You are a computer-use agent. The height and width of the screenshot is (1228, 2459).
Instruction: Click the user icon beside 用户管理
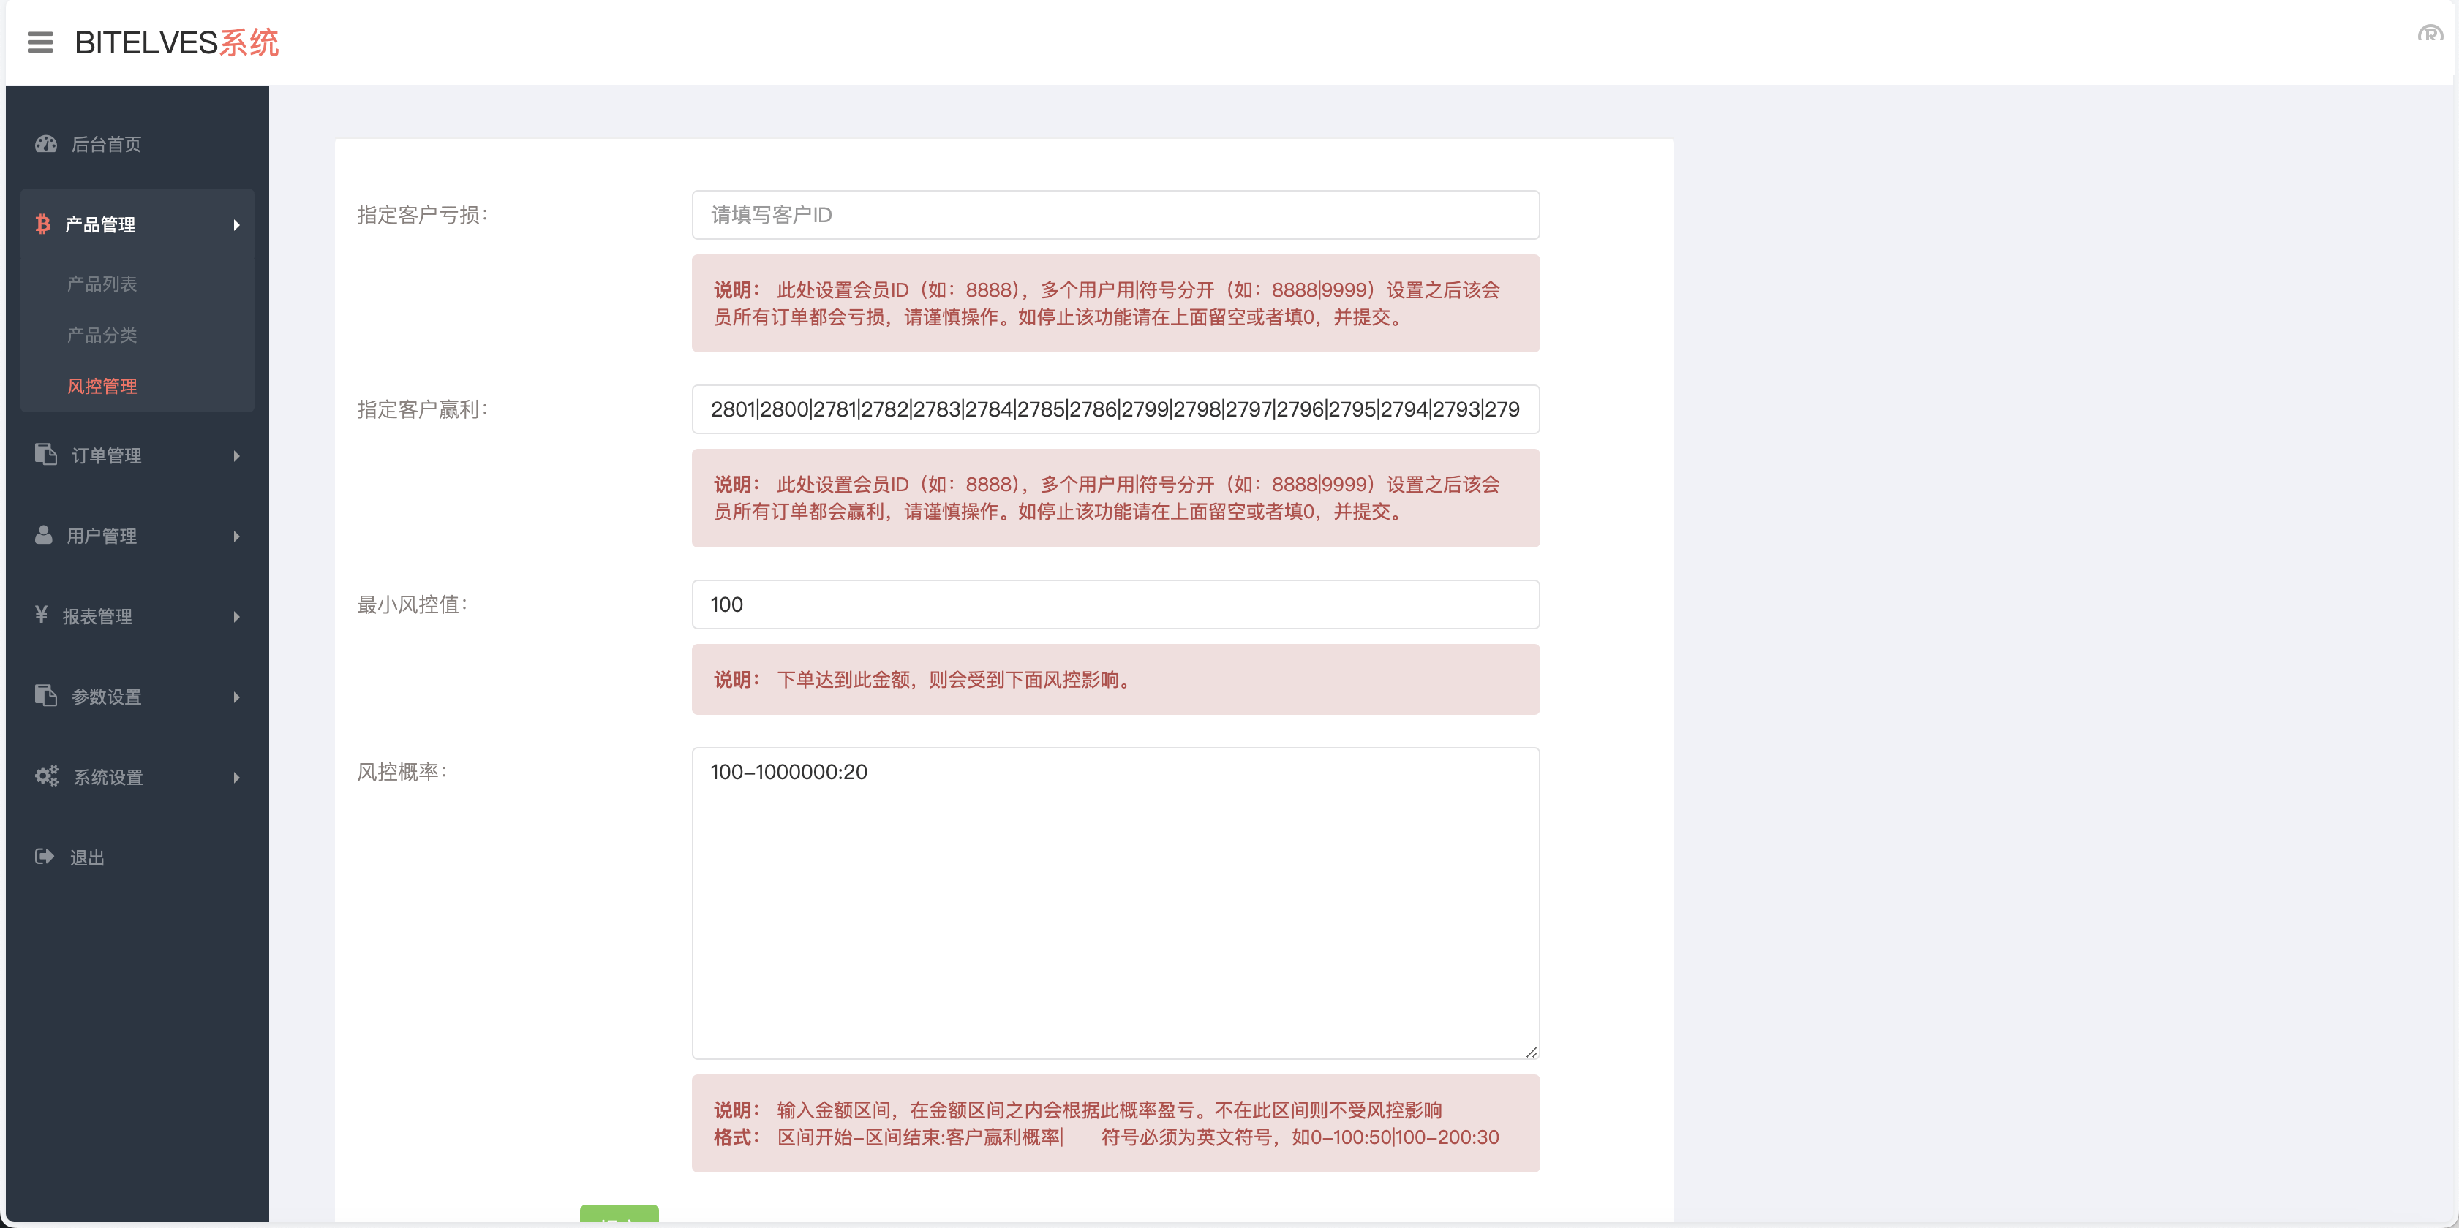[44, 534]
